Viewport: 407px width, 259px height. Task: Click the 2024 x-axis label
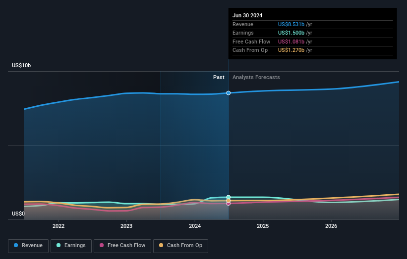pyautogui.click(x=195, y=226)
